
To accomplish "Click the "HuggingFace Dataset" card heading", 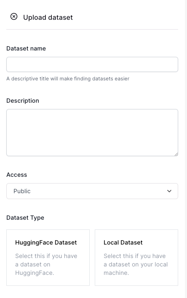I will (x=46, y=242).
